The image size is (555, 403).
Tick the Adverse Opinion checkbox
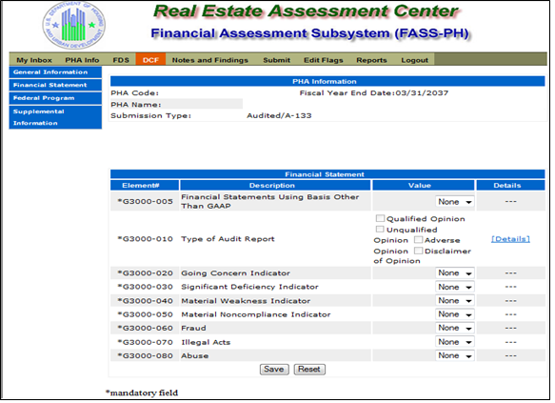coord(418,240)
